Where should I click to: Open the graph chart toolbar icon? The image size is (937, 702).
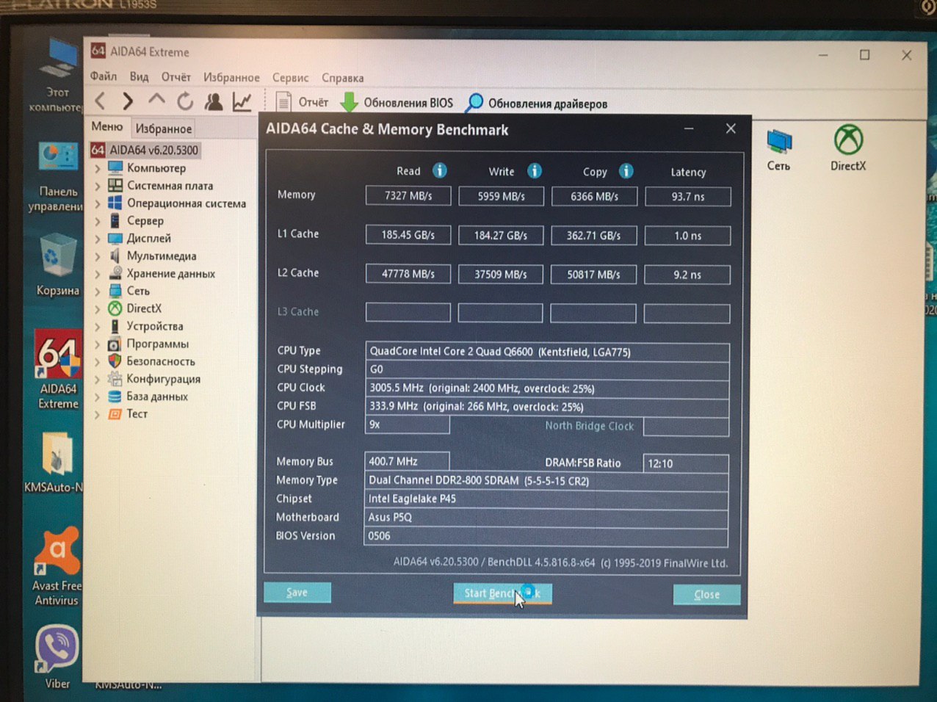tap(242, 101)
